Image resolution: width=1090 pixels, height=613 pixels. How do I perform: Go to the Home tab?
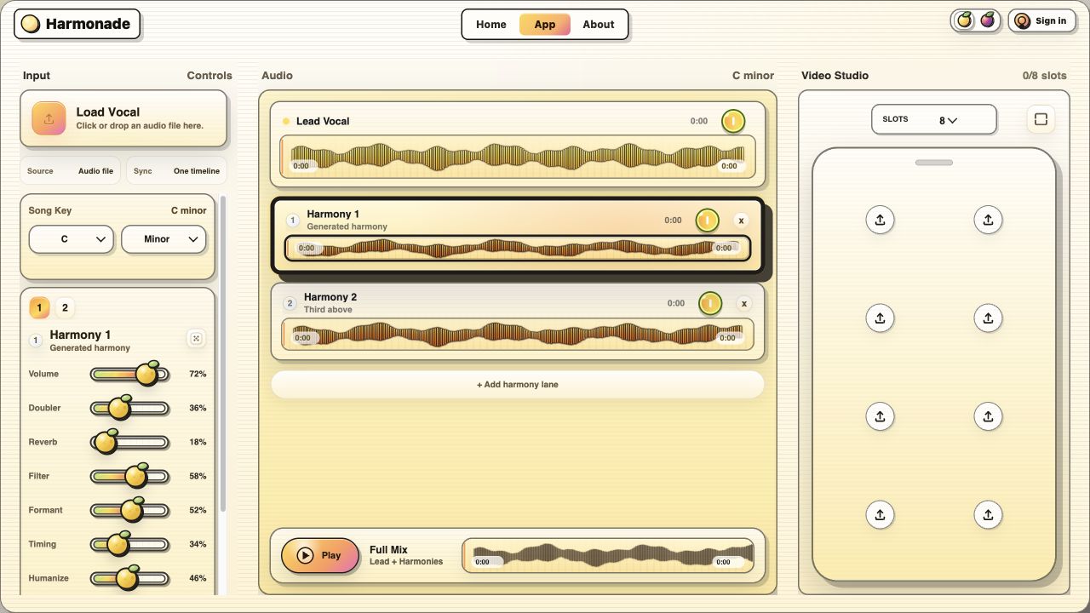[x=491, y=25]
